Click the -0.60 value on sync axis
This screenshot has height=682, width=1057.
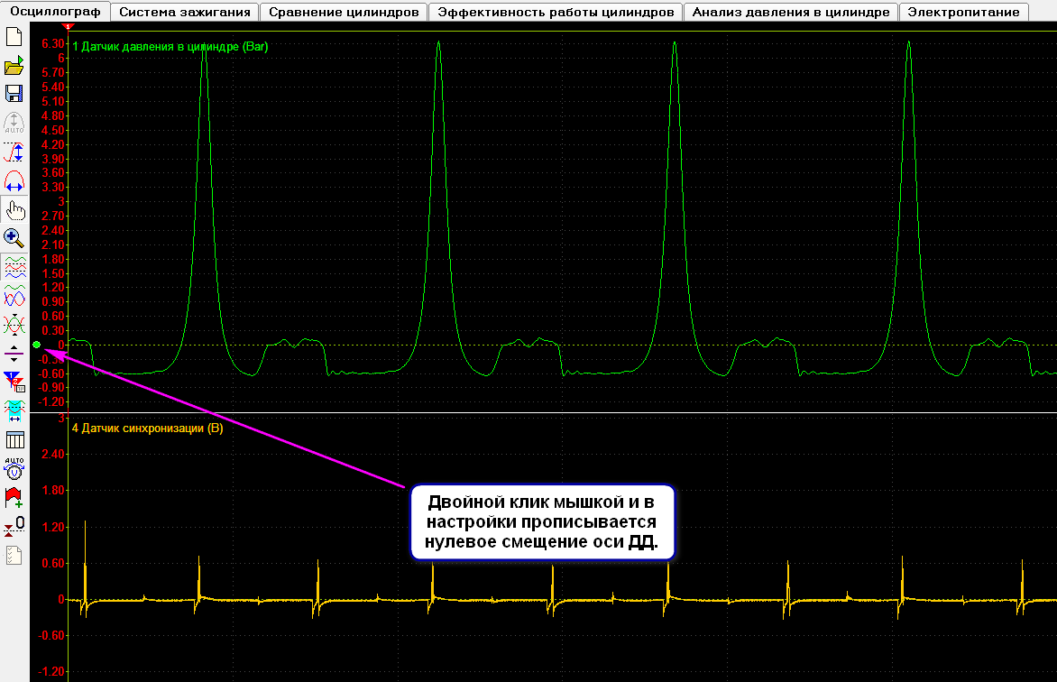(x=51, y=635)
